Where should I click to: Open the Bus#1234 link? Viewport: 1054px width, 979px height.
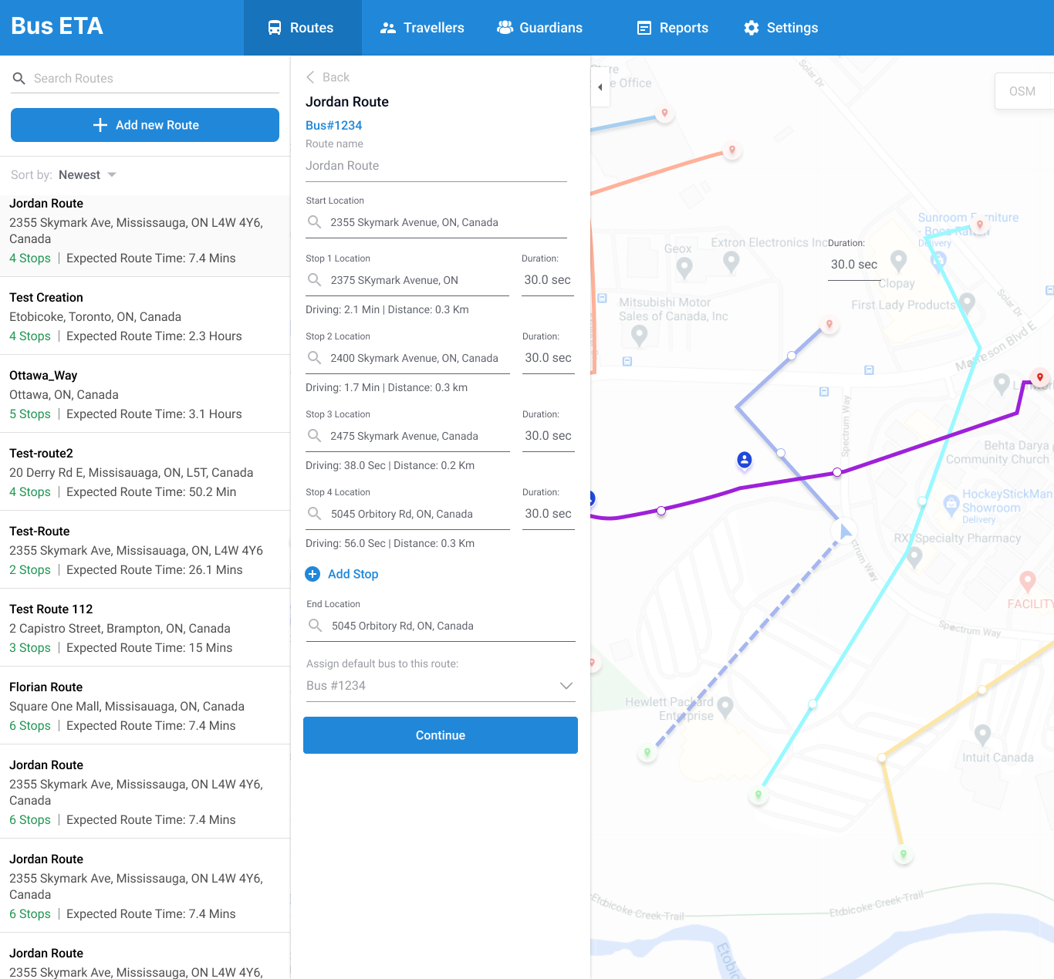pyautogui.click(x=333, y=125)
